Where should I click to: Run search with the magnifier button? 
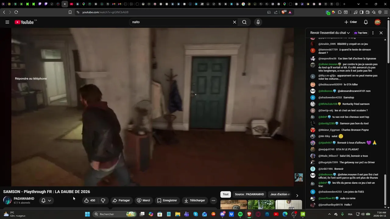[244, 22]
